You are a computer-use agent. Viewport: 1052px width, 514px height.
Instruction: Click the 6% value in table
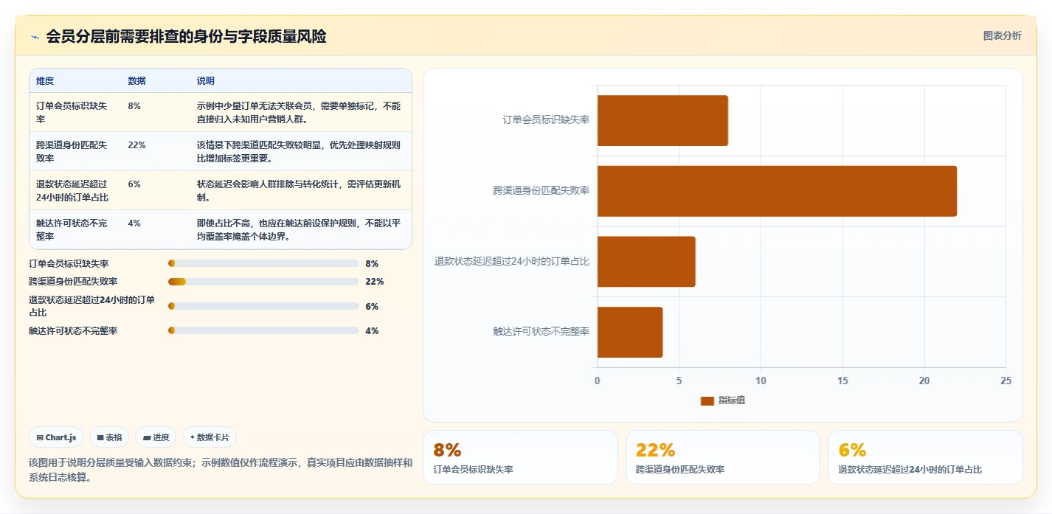click(x=134, y=184)
